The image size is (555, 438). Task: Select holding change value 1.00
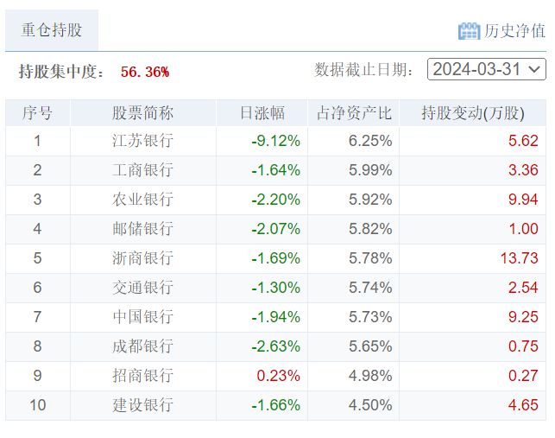pyautogui.click(x=524, y=229)
